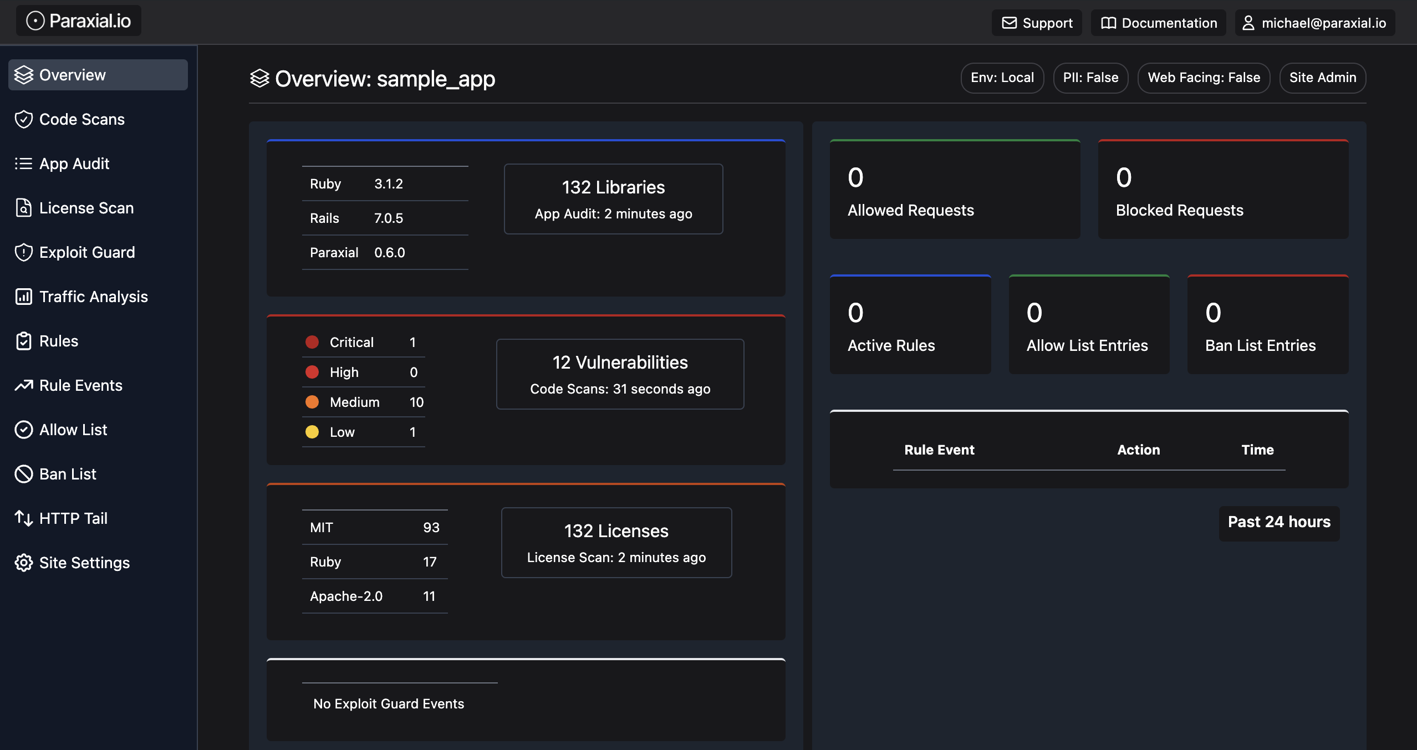Image resolution: width=1417 pixels, height=750 pixels.
Task: Click the Exploit Guard shield alert icon
Action: coord(24,252)
